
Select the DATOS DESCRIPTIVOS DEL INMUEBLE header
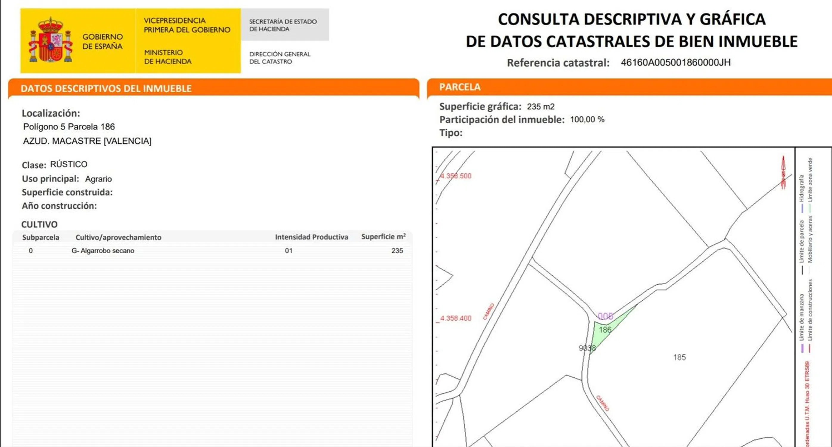pyautogui.click(x=106, y=89)
